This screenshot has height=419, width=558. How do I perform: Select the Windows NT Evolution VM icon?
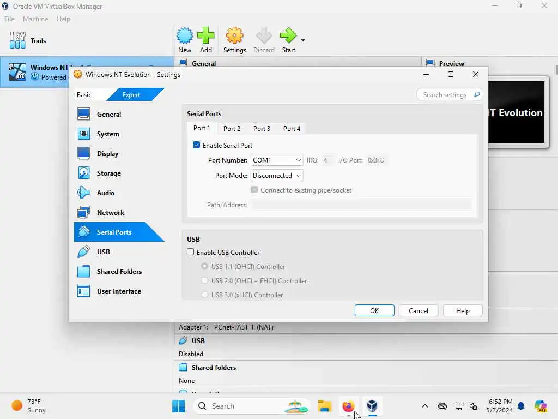(17, 72)
